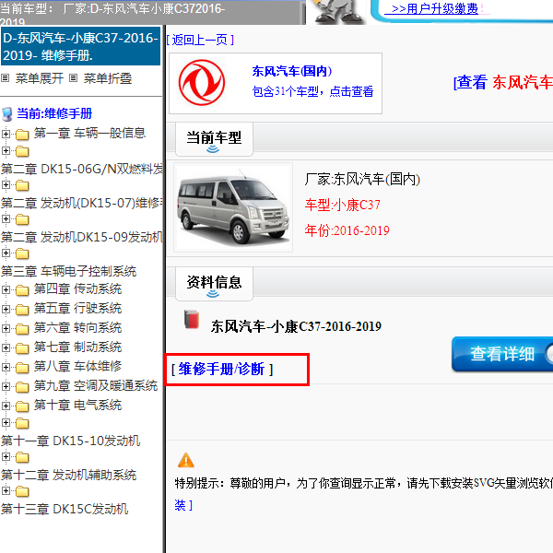Expand 第五章 行驶系统 tree node
Image resolution: width=553 pixels, height=553 pixels.
click(6, 309)
